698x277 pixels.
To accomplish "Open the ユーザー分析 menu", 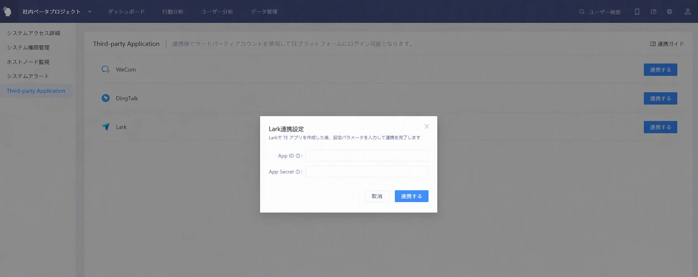I will (x=217, y=12).
